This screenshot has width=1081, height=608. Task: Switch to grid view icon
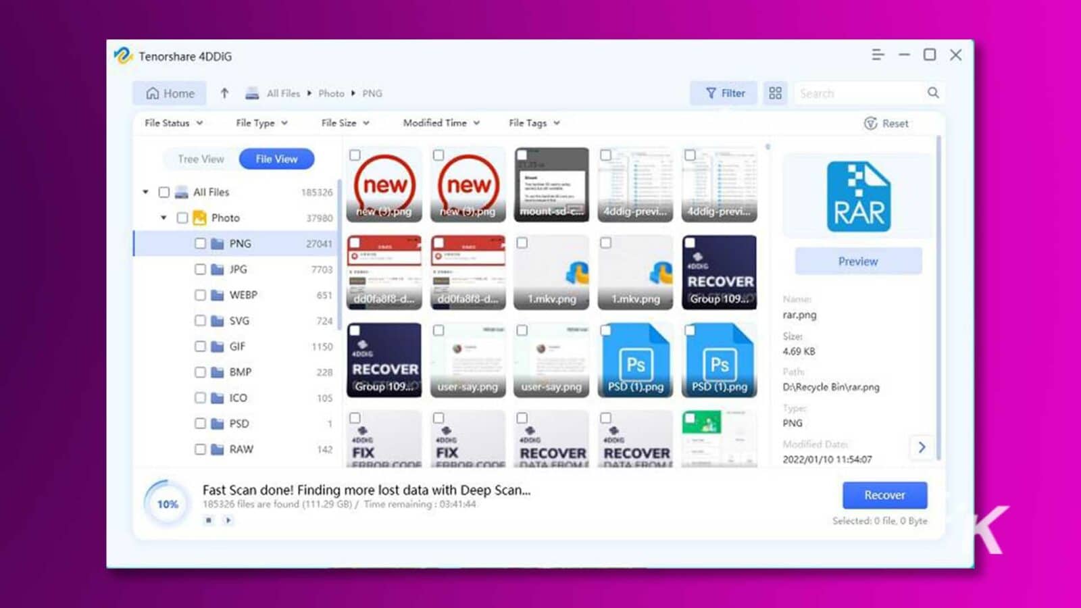click(x=775, y=93)
